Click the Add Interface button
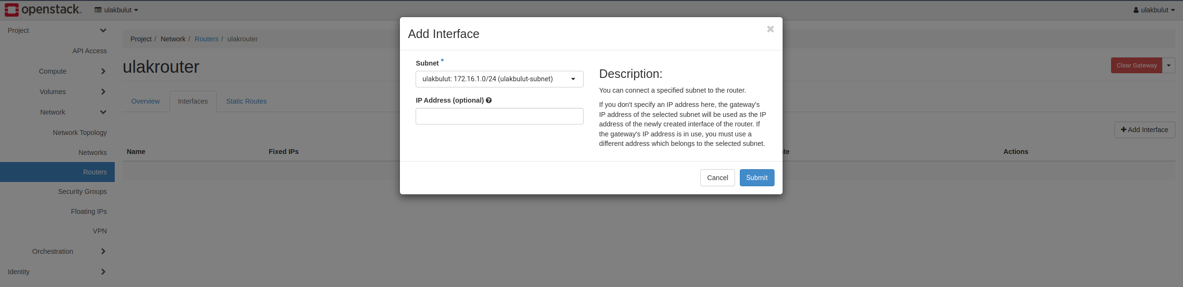The height and width of the screenshot is (287, 1183). tap(1144, 130)
